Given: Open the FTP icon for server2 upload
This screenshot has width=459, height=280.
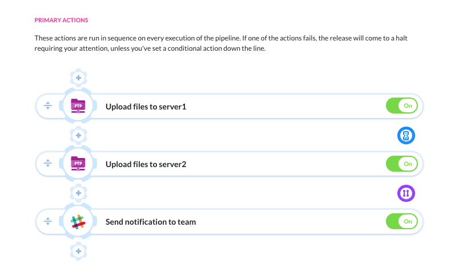Looking at the screenshot, I should coord(78,164).
